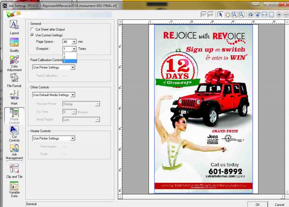Select the hand pan tool
289x207 pixels.
pyautogui.click(x=228, y=14)
